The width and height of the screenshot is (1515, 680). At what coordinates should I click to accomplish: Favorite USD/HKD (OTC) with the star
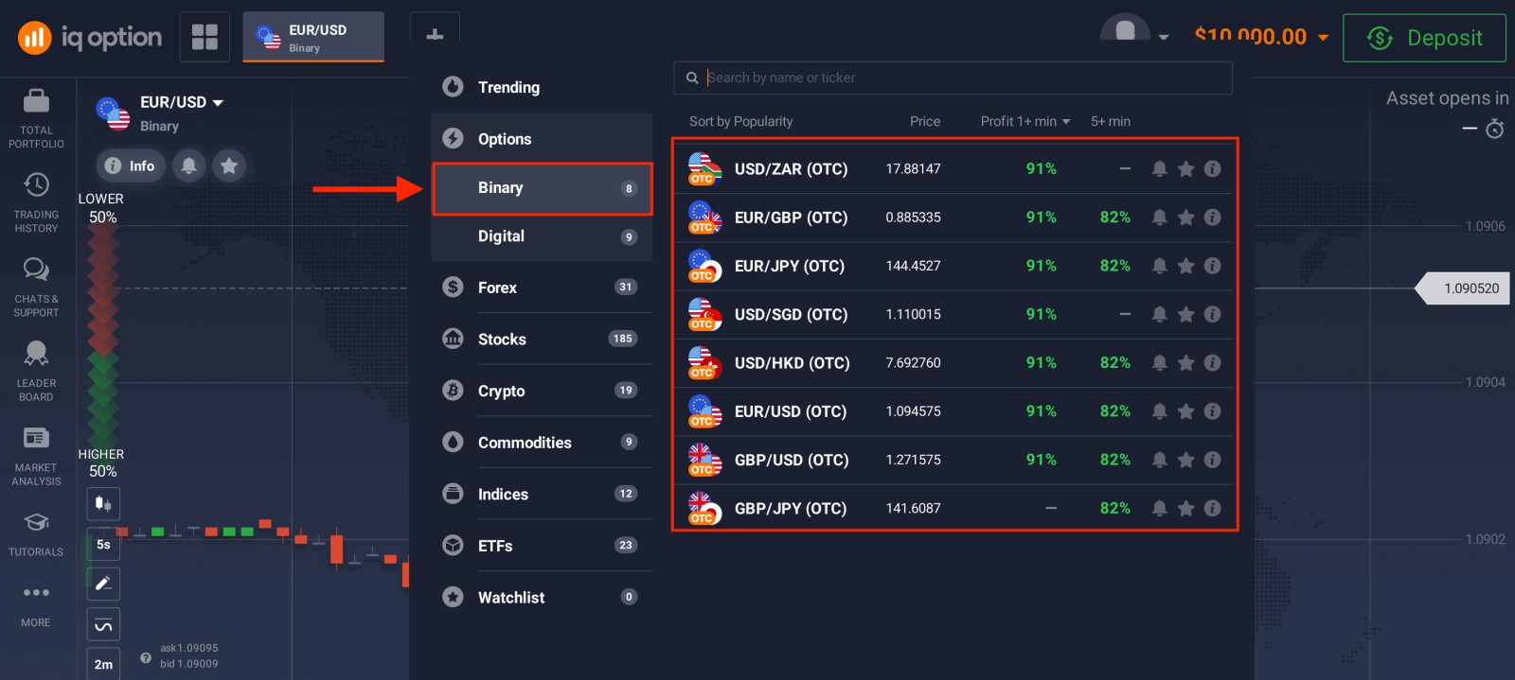[x=1185, y=363]
